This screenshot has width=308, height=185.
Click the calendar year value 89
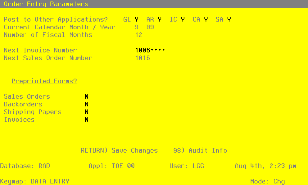tap(150, 27)
